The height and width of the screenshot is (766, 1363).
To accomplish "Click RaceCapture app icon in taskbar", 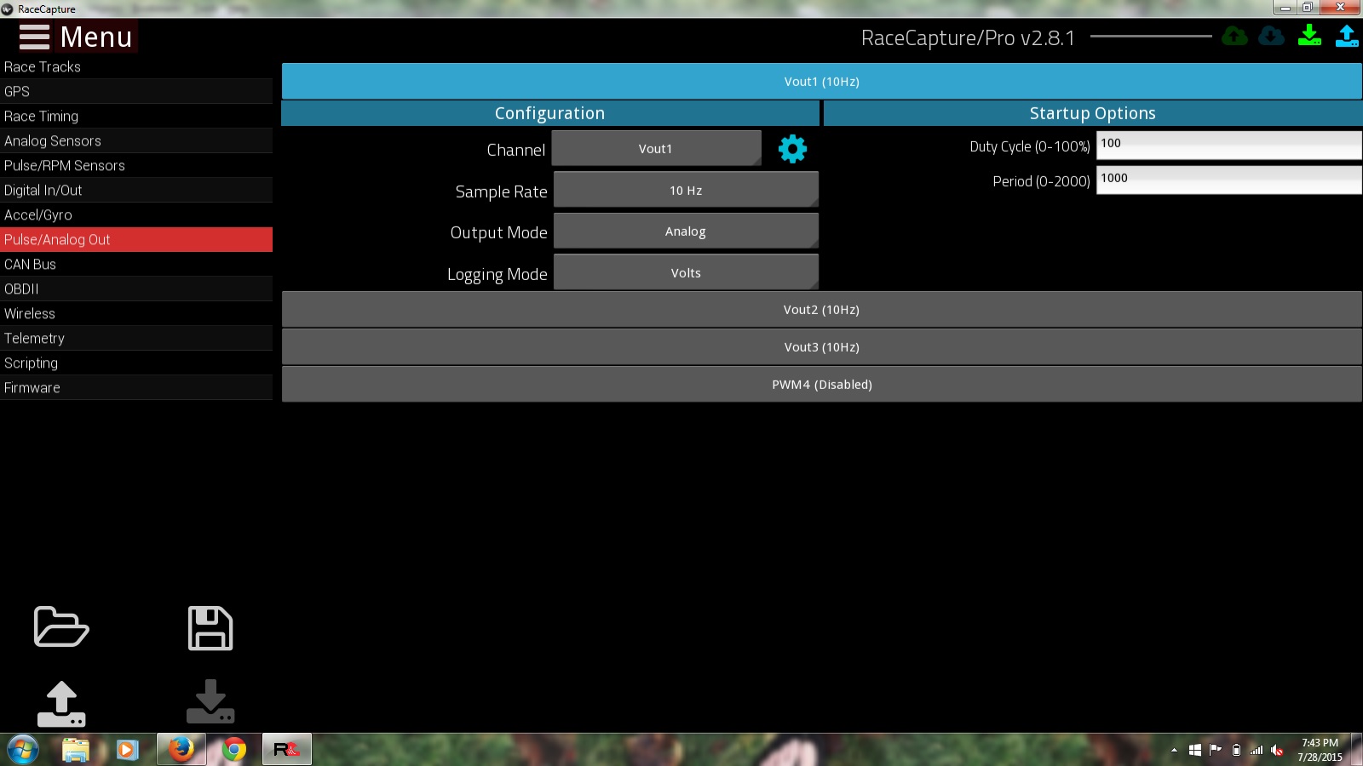I will click(x=287, y=750).
